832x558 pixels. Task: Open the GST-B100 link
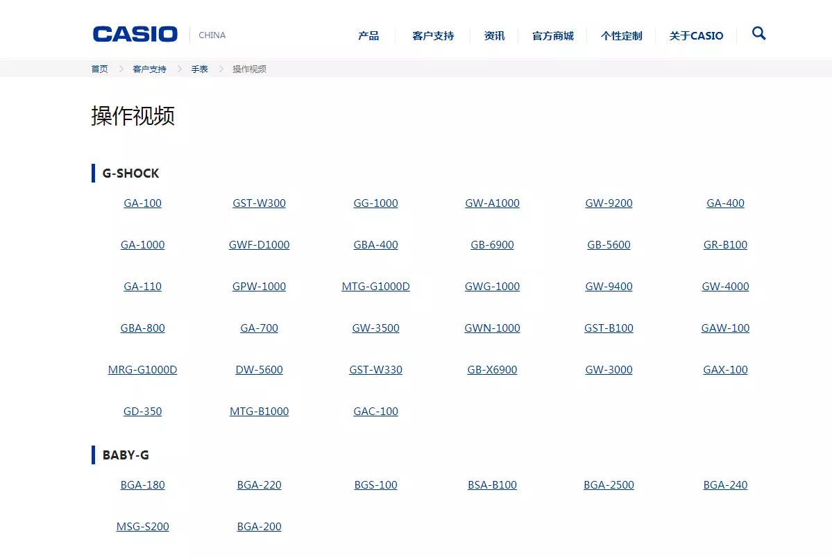(x=609, y=328)
